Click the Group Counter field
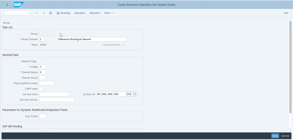 (42, 39)
